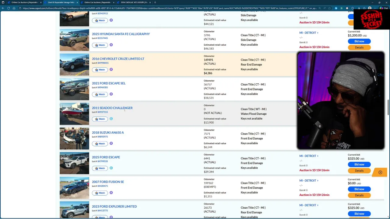Bid now on the 2025 Ford Escape
Screen dimensions: 390x219
point(359,165)
